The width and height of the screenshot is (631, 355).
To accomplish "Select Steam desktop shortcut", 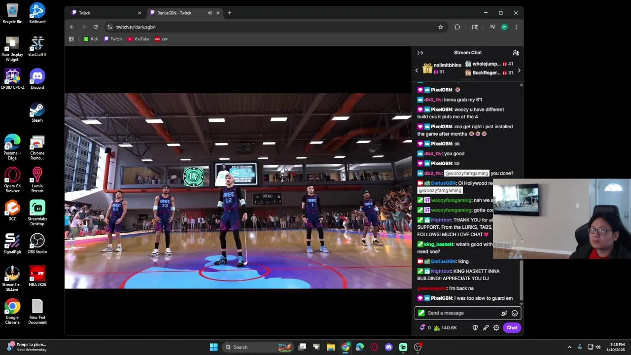I will pyautogui.click(x=37, y=112).
